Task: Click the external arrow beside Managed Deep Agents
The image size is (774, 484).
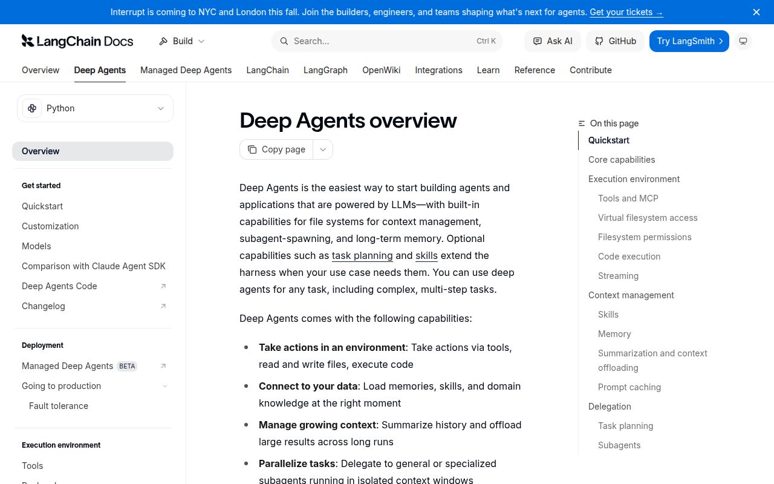Action: pos(163,366)
